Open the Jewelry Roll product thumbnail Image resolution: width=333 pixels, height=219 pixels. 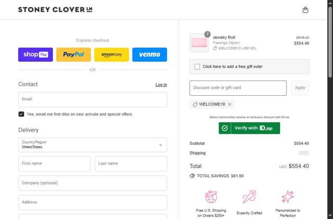[199, 43]
